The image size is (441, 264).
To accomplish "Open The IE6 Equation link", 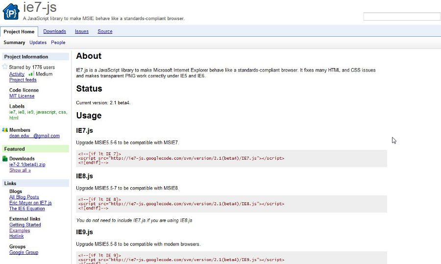I will (27, 209).
